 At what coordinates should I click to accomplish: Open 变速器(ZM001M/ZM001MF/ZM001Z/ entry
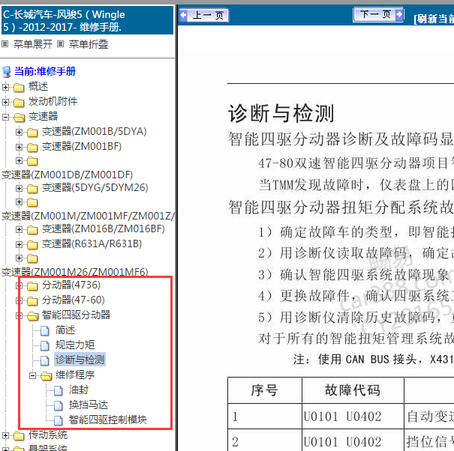(89, 216)
